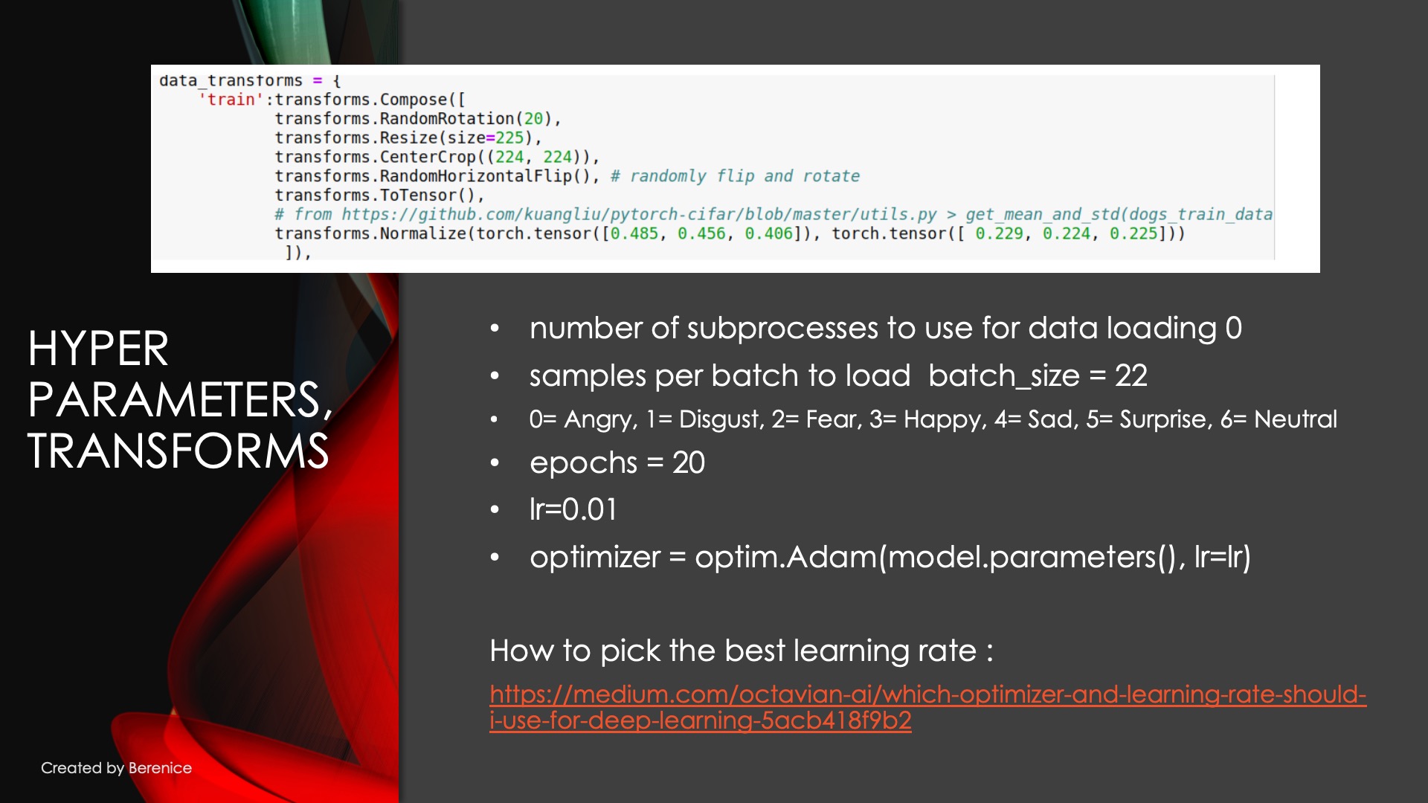Click the 'epochs = 20' bullet

pos(617,463)
